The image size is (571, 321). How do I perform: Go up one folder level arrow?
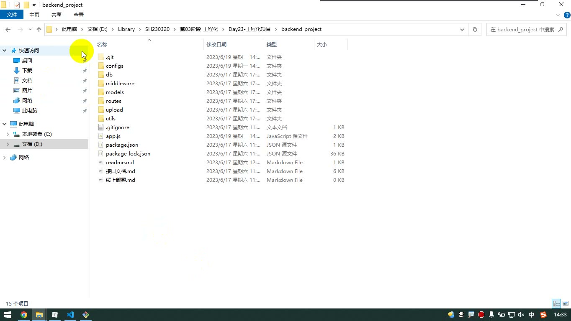[39, 29]
